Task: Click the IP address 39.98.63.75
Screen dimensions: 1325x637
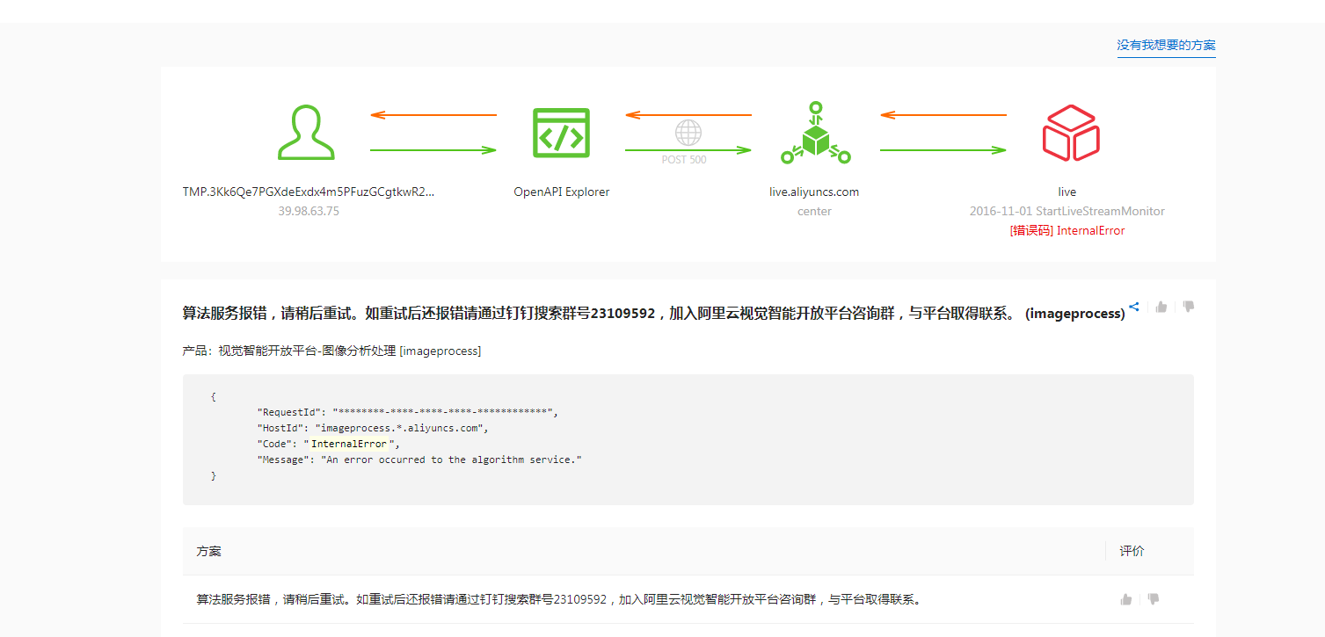Action: 309,211
